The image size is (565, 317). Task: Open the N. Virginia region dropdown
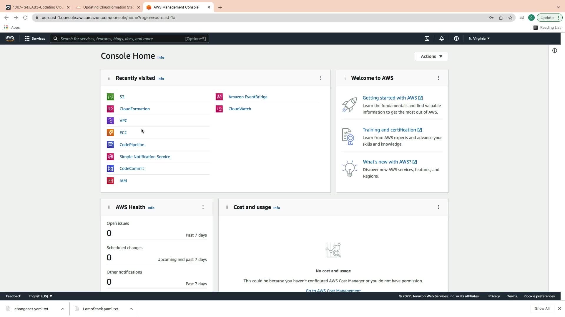coord(479,38)
